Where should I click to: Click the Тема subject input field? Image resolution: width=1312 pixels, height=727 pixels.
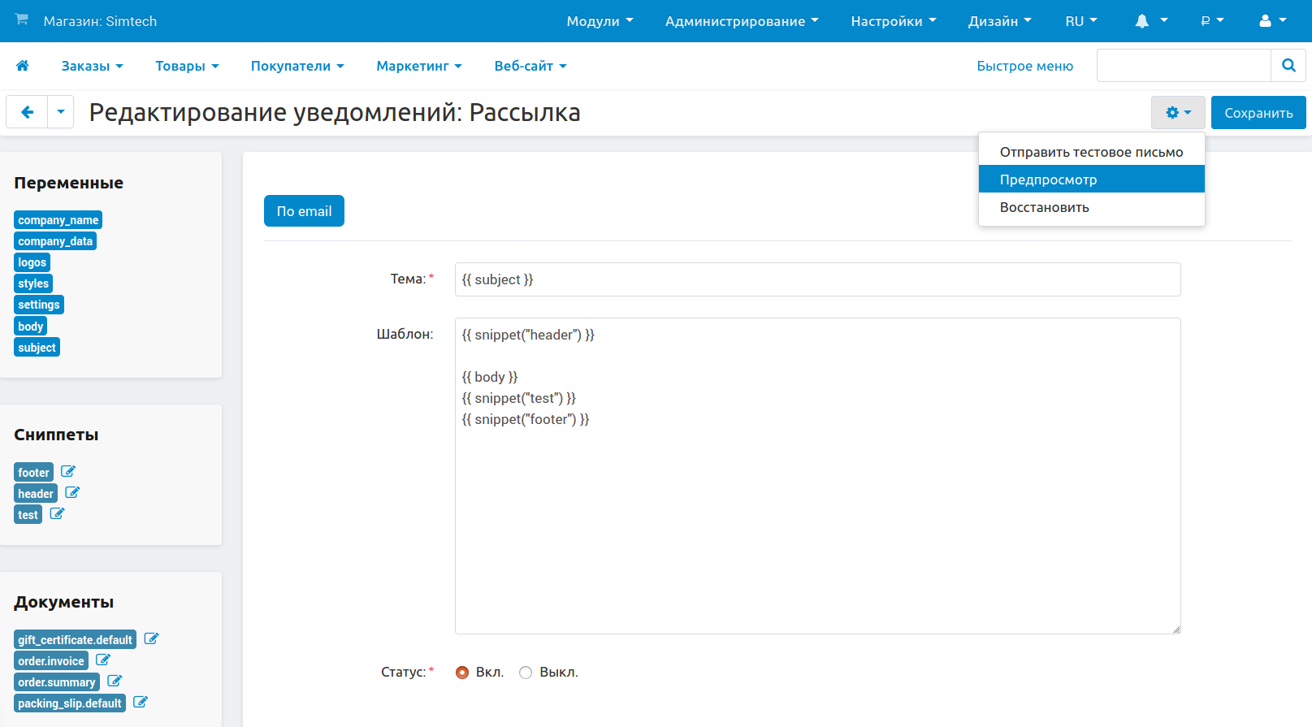tap(816, 279)
